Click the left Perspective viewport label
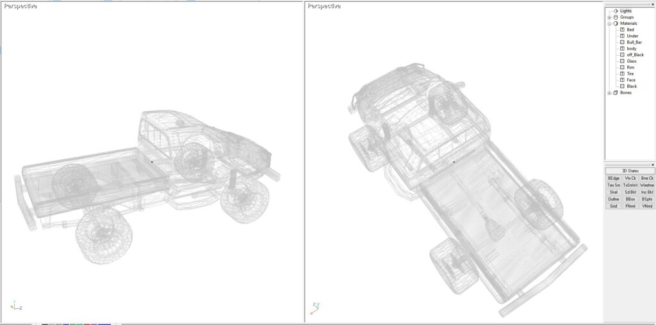This screenshot has height=325, width=656. [20, 6]
